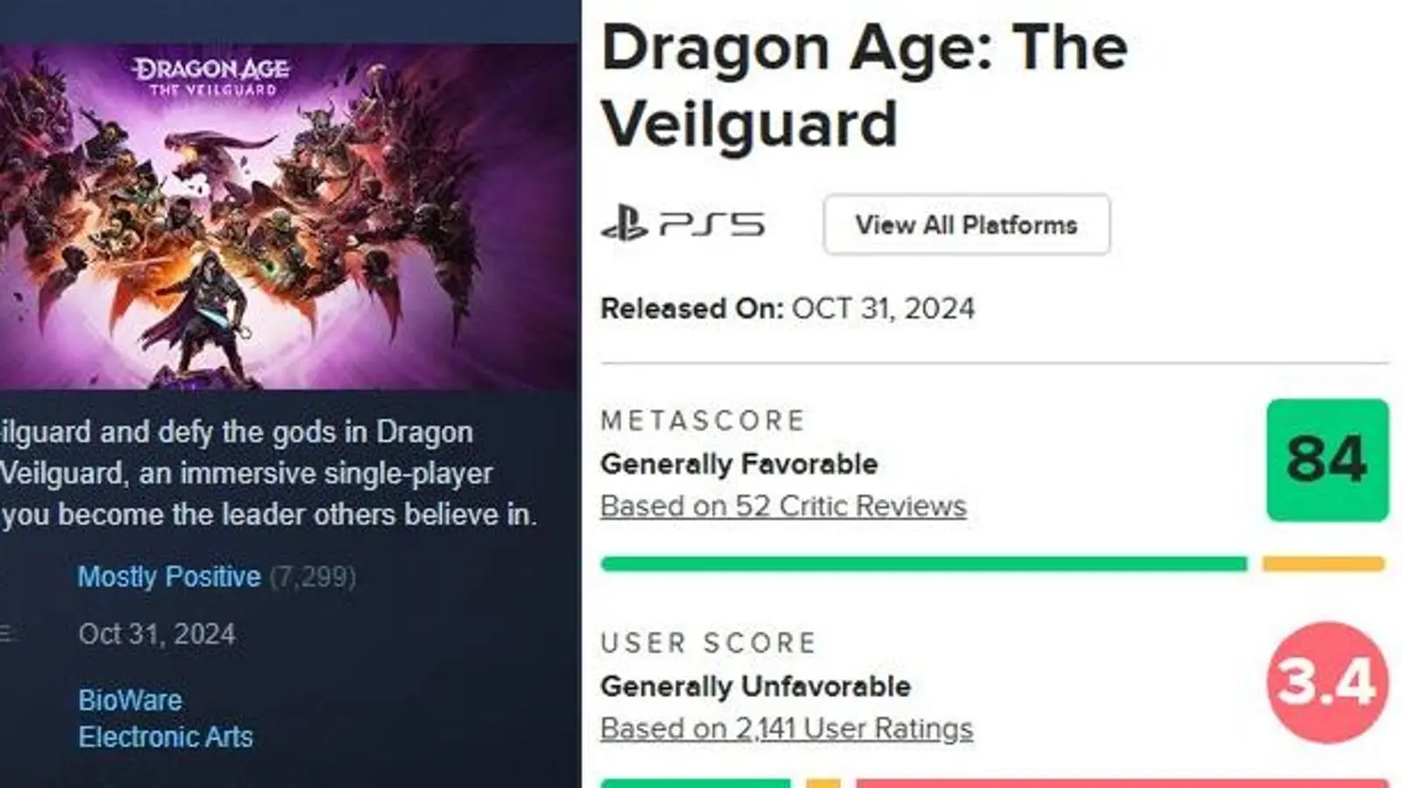Open the BioWare developer link
Image resolution: width=1402 pixels, height=788 pixels.
130,699
